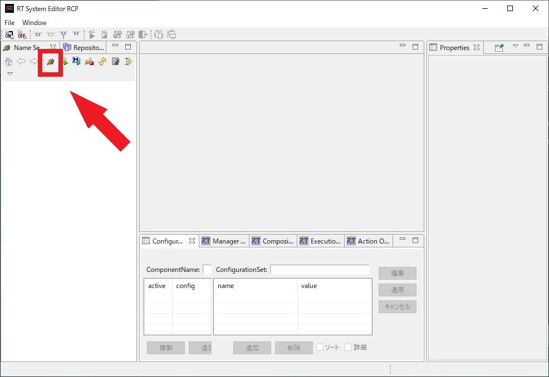The image size is (549, 377).
Task: Click the first grey connector icon in the main toolbar
Action: (38, 34)
